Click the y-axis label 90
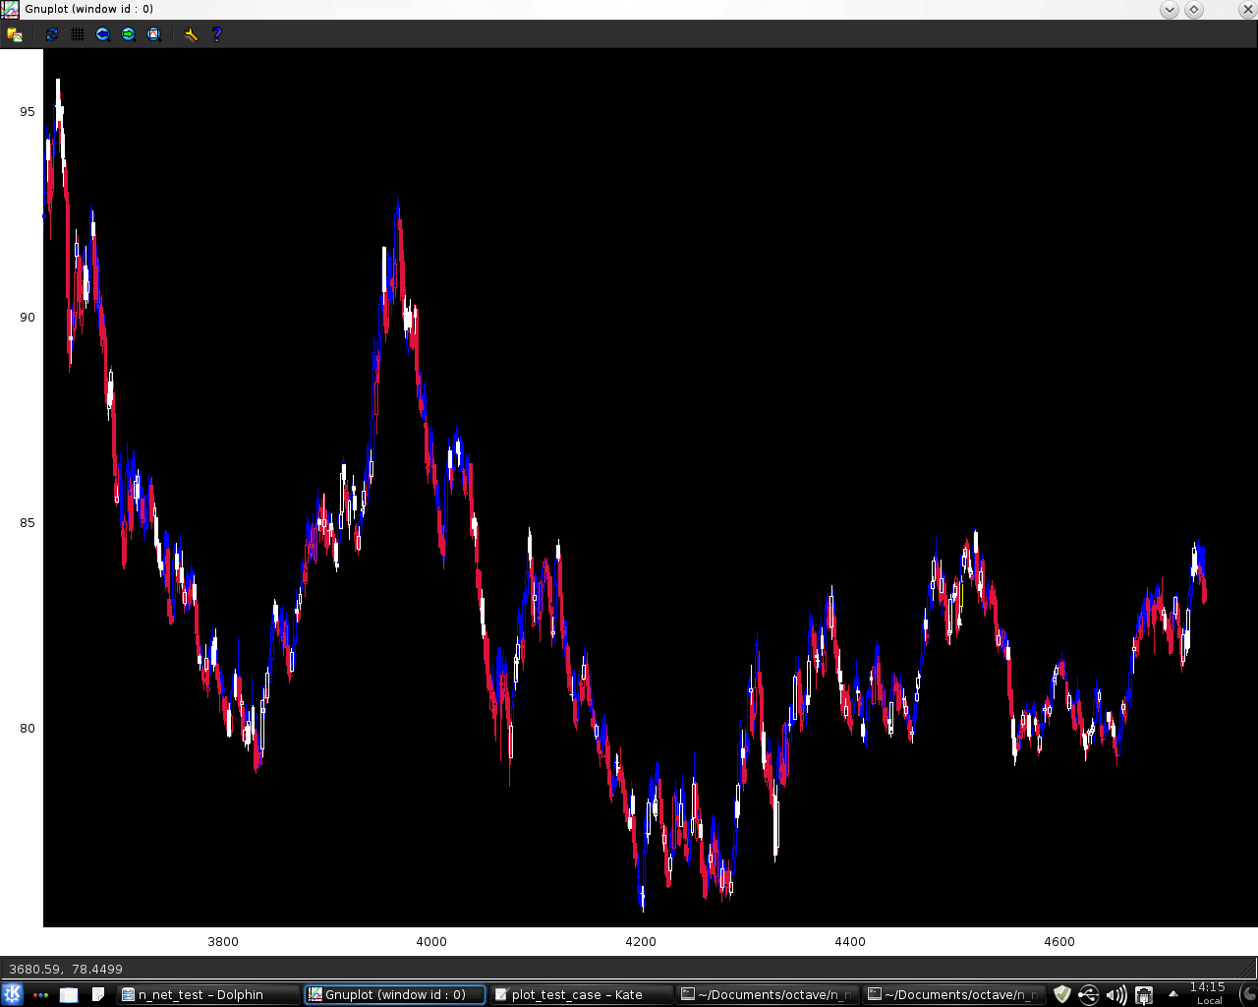The width and height of the screenshot is (1258, 1007). 27,317
